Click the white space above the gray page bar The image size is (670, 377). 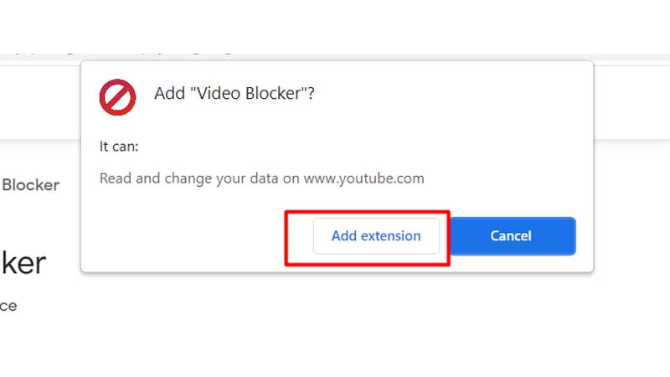coord(335,26)
